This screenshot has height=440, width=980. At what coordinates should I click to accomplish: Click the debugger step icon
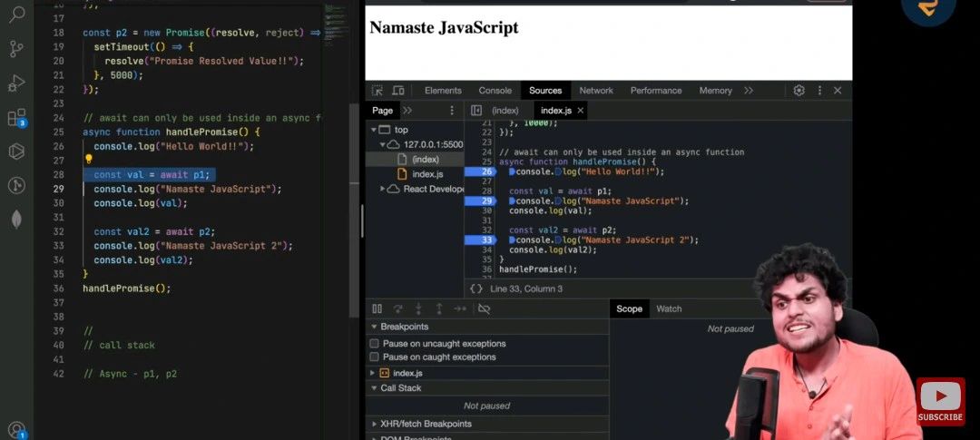click(x=460, y=308)
